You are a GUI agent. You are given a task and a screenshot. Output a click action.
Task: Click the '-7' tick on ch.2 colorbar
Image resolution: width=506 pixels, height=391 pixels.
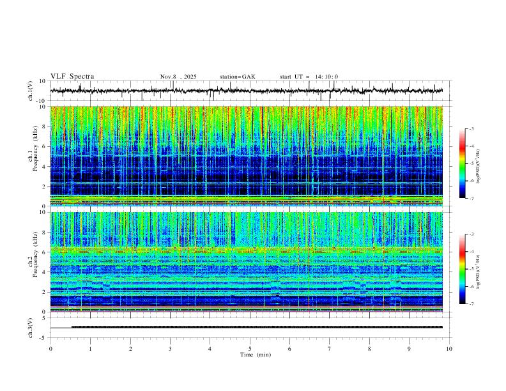471,304
